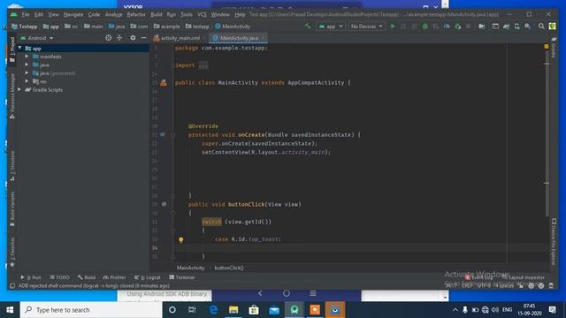Toggle the Build Variants side panel
This screenshot has height=318, width=566.
(x=11, y=208)
